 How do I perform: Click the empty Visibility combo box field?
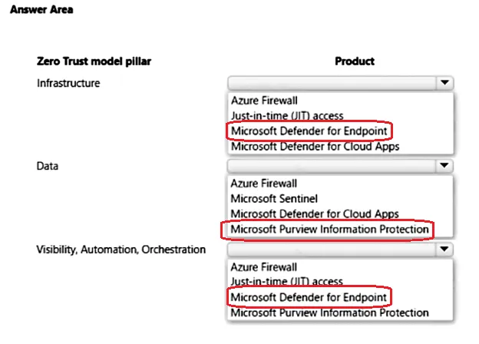[x=332, y=249]
